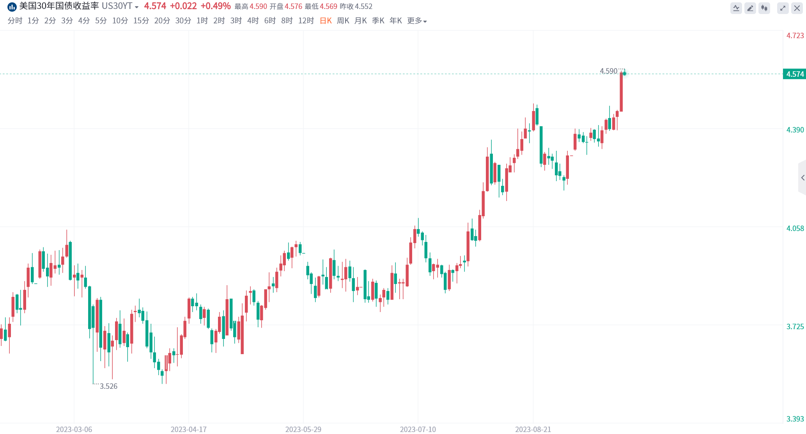The width and height of the screenshot is (806, 434).
Task: Click the 3.526 low marker on chart
Action: (108, 386)
